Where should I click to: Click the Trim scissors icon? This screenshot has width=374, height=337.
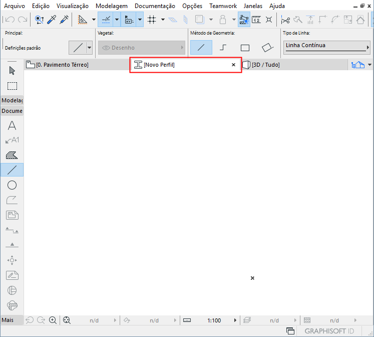(285, 20)
